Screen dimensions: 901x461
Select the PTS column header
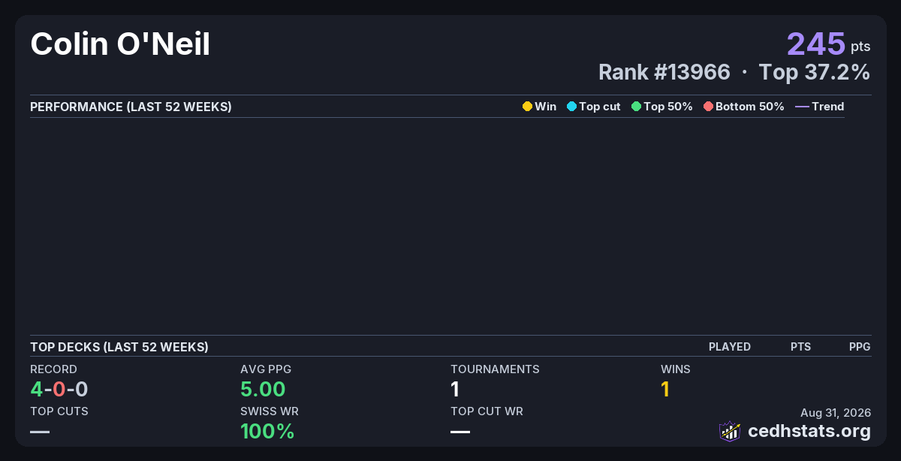point(800,347)
